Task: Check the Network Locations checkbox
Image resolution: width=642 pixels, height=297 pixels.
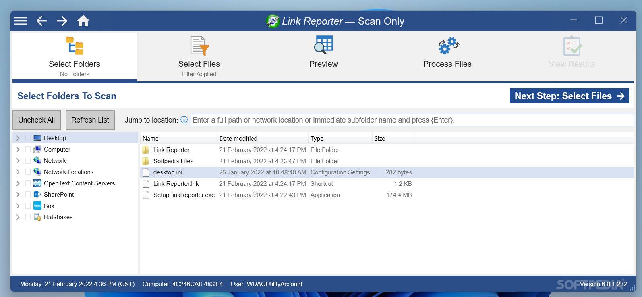Action: coord(28,172)
